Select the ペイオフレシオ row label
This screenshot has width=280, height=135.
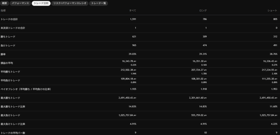(x=26, y=89)
